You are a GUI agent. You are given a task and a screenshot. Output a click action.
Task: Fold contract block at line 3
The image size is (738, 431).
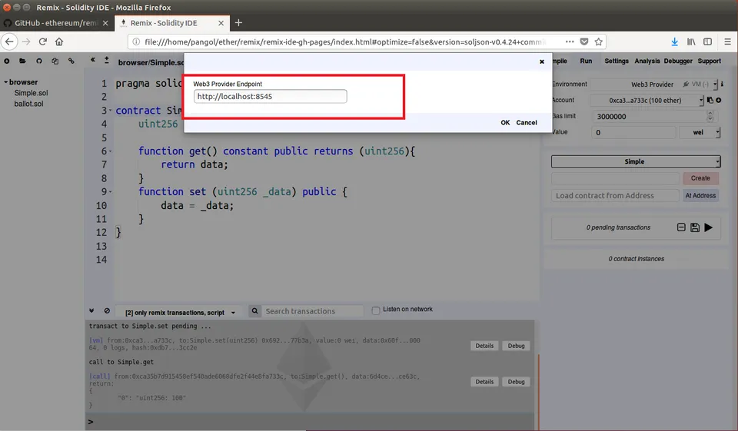111,111
